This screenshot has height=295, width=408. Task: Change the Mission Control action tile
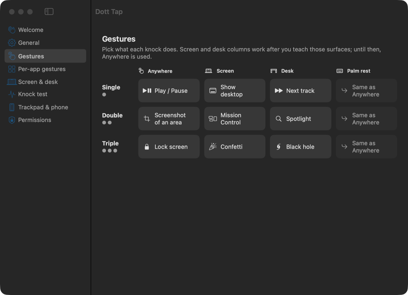coord(235,119)
